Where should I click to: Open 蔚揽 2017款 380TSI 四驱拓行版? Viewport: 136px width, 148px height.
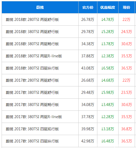pos(32,129)
